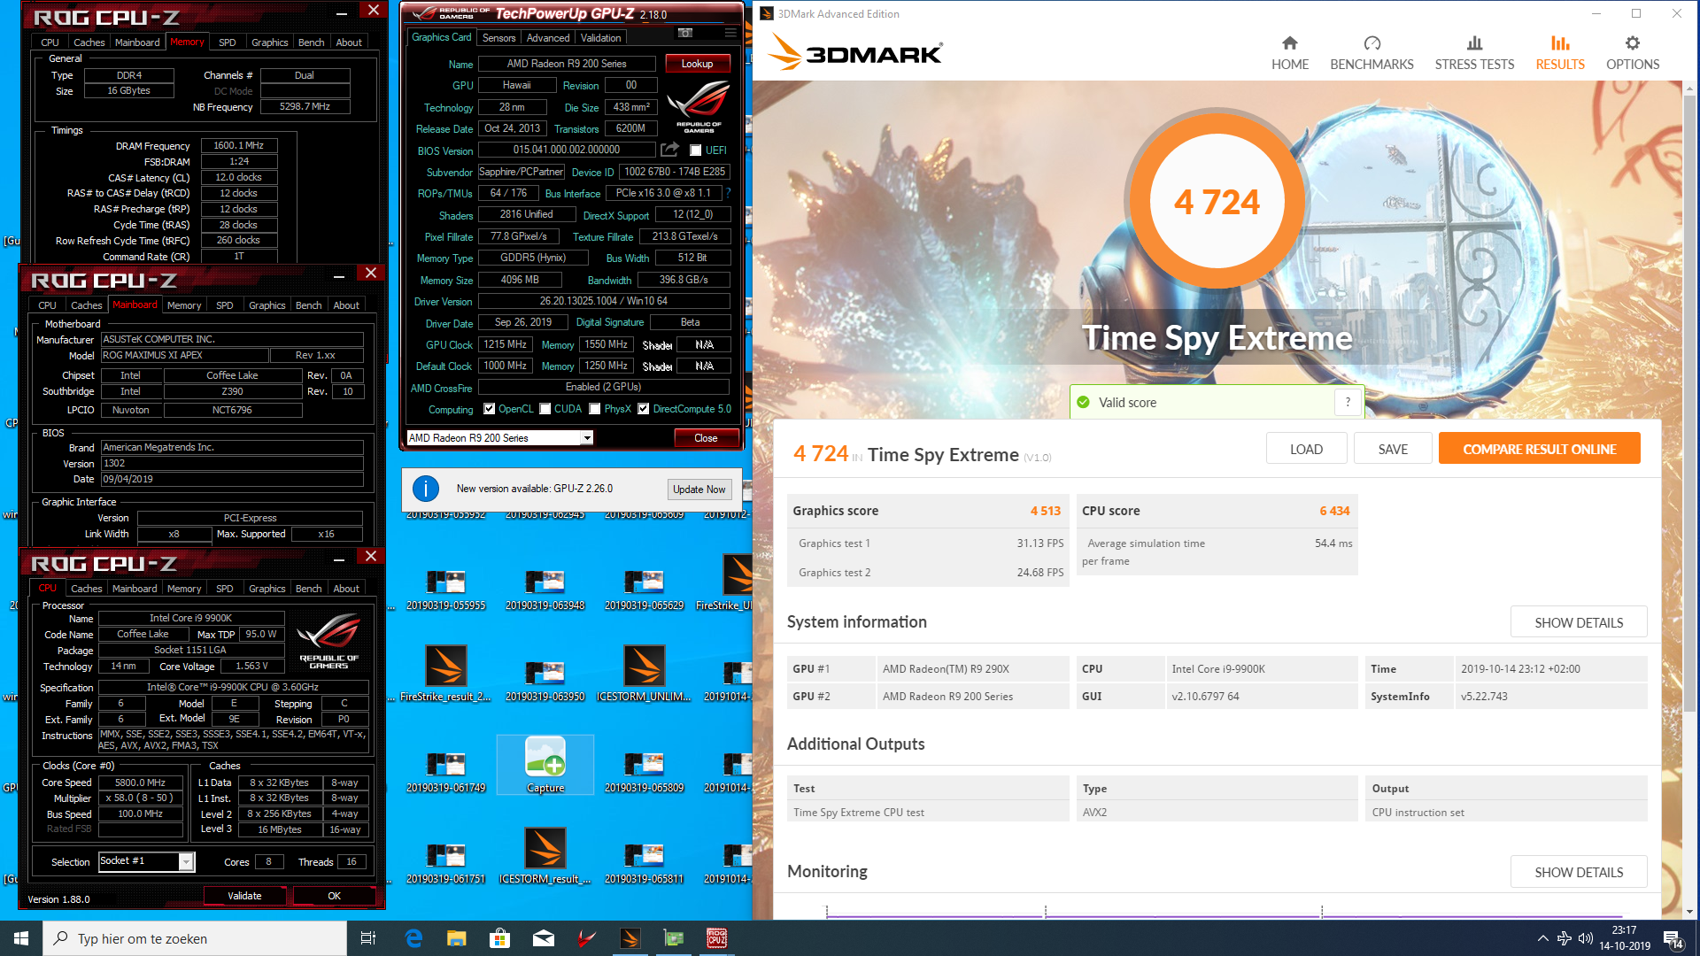Show hidden system tray icons
This screenshot has height=956, width=1700.
pos(1543,938)
